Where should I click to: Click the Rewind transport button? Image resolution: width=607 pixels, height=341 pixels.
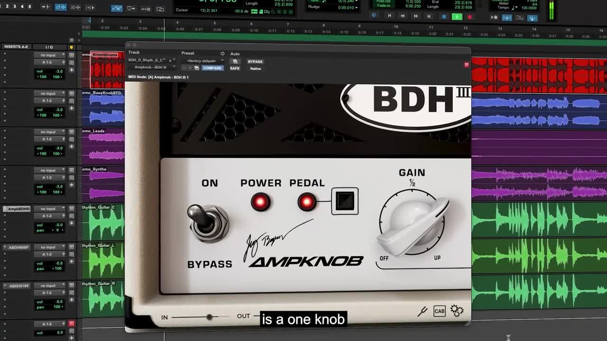[x=403, y=16]
